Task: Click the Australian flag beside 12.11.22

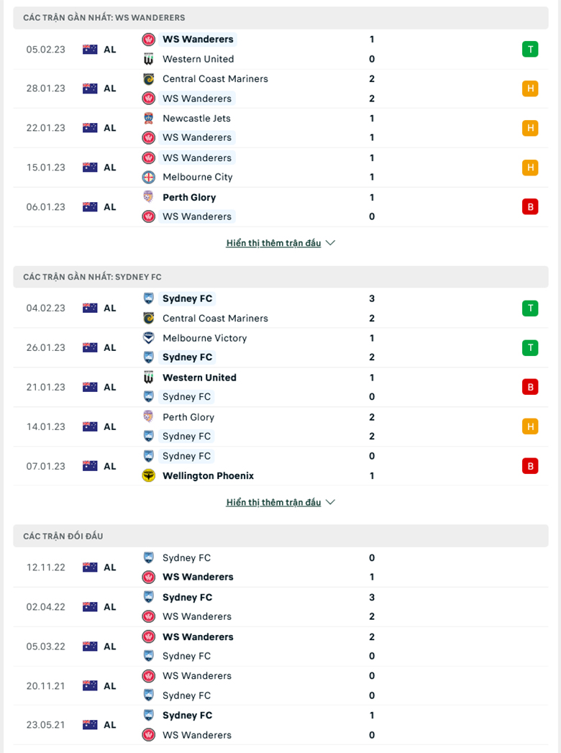Action: click(90, 567)
